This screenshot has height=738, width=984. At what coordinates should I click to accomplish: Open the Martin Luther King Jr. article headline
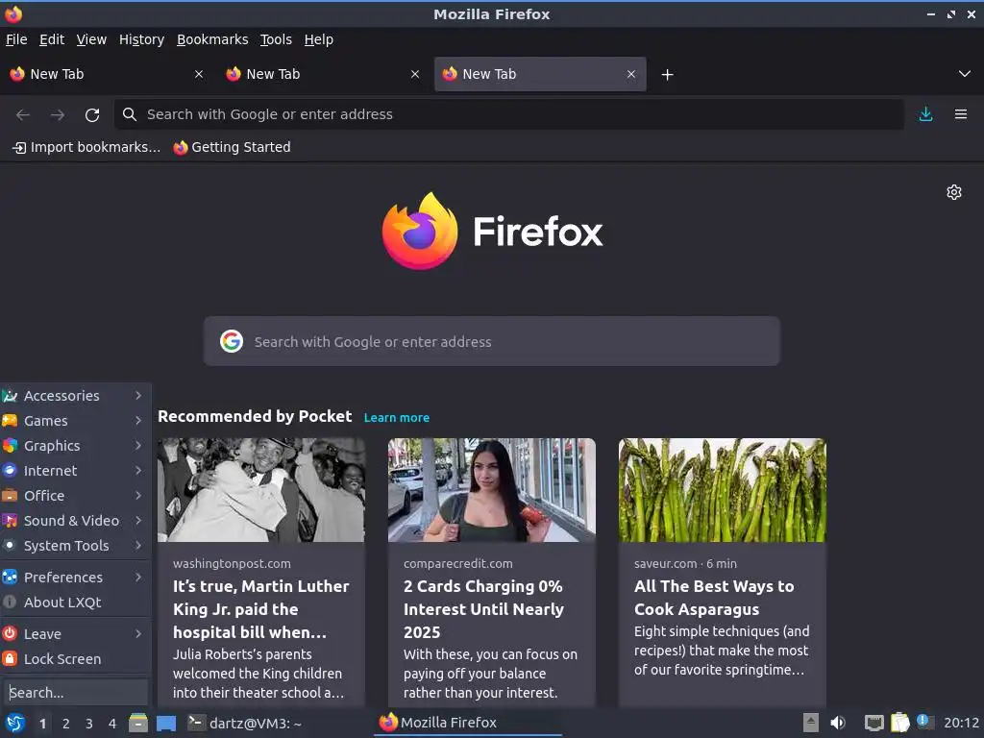[261, 608]
